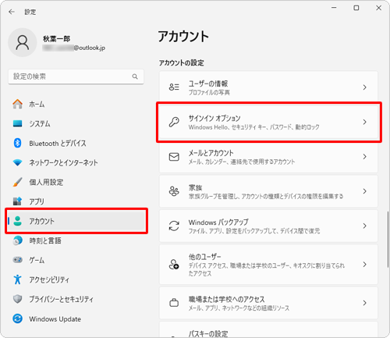
Task: Open システム in the sidebar
Action: [76, 123]
